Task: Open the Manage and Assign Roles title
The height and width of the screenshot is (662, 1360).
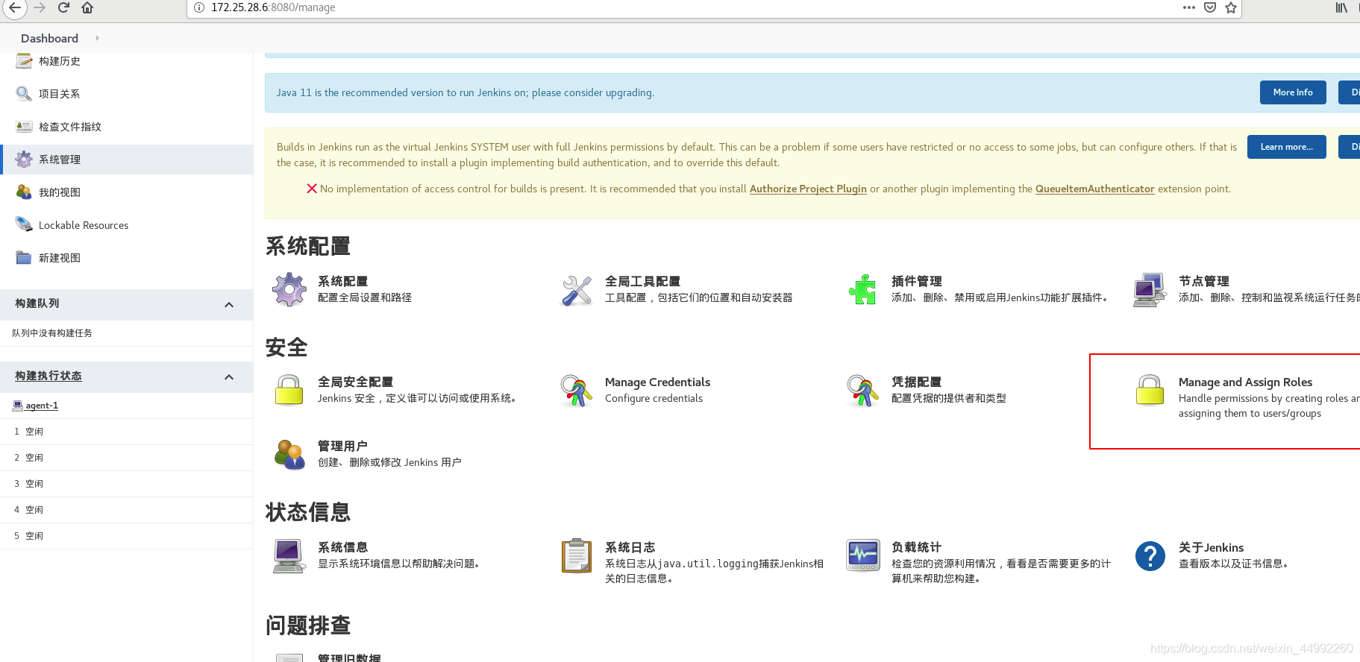Action: [1245, 382]
